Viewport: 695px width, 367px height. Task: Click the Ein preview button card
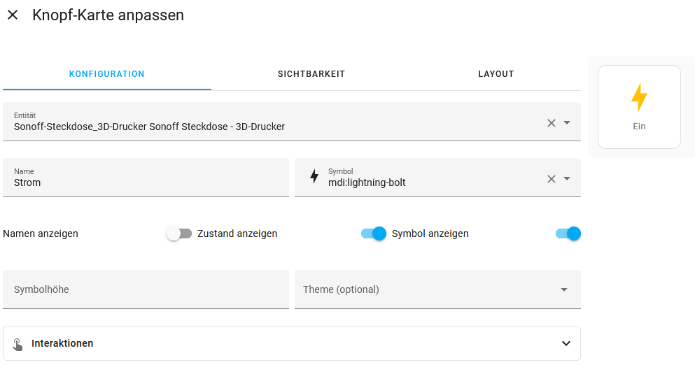pos(639,107)
